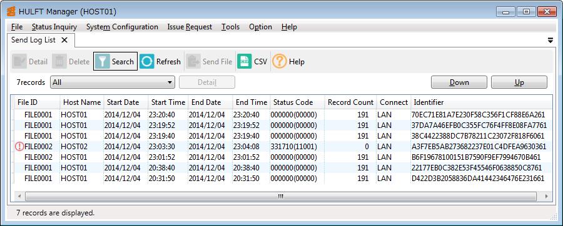Click identifier 70EC71E81A7E230F58C356F1CF88E6A261

pos(479,115)
